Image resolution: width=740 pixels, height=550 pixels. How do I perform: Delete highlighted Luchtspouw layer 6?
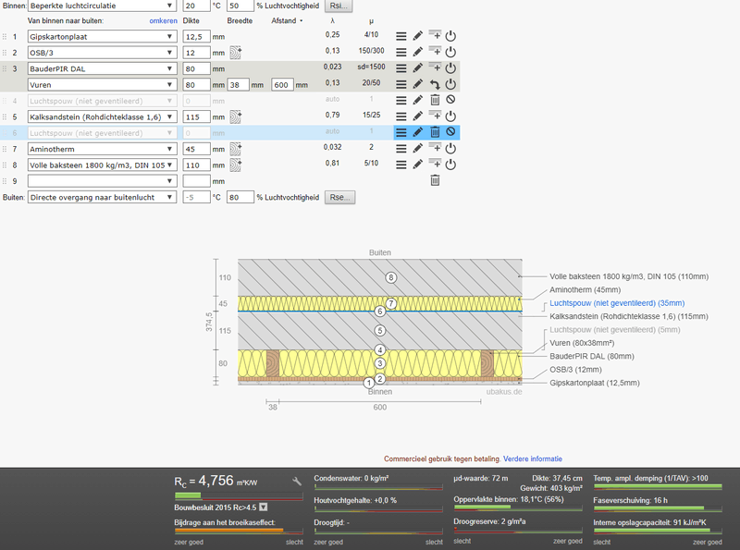coord(435,132)
